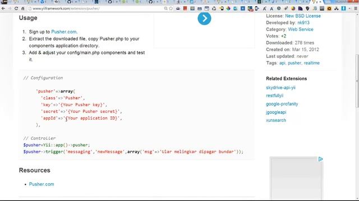Click the AdChoices triangle icon on ad
This screenshot has width=359, height=201.
320,159
